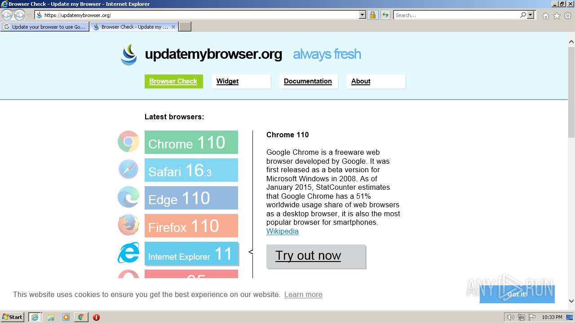
Task: Click the Latest browsers: heading
Action: pos(174,117)
